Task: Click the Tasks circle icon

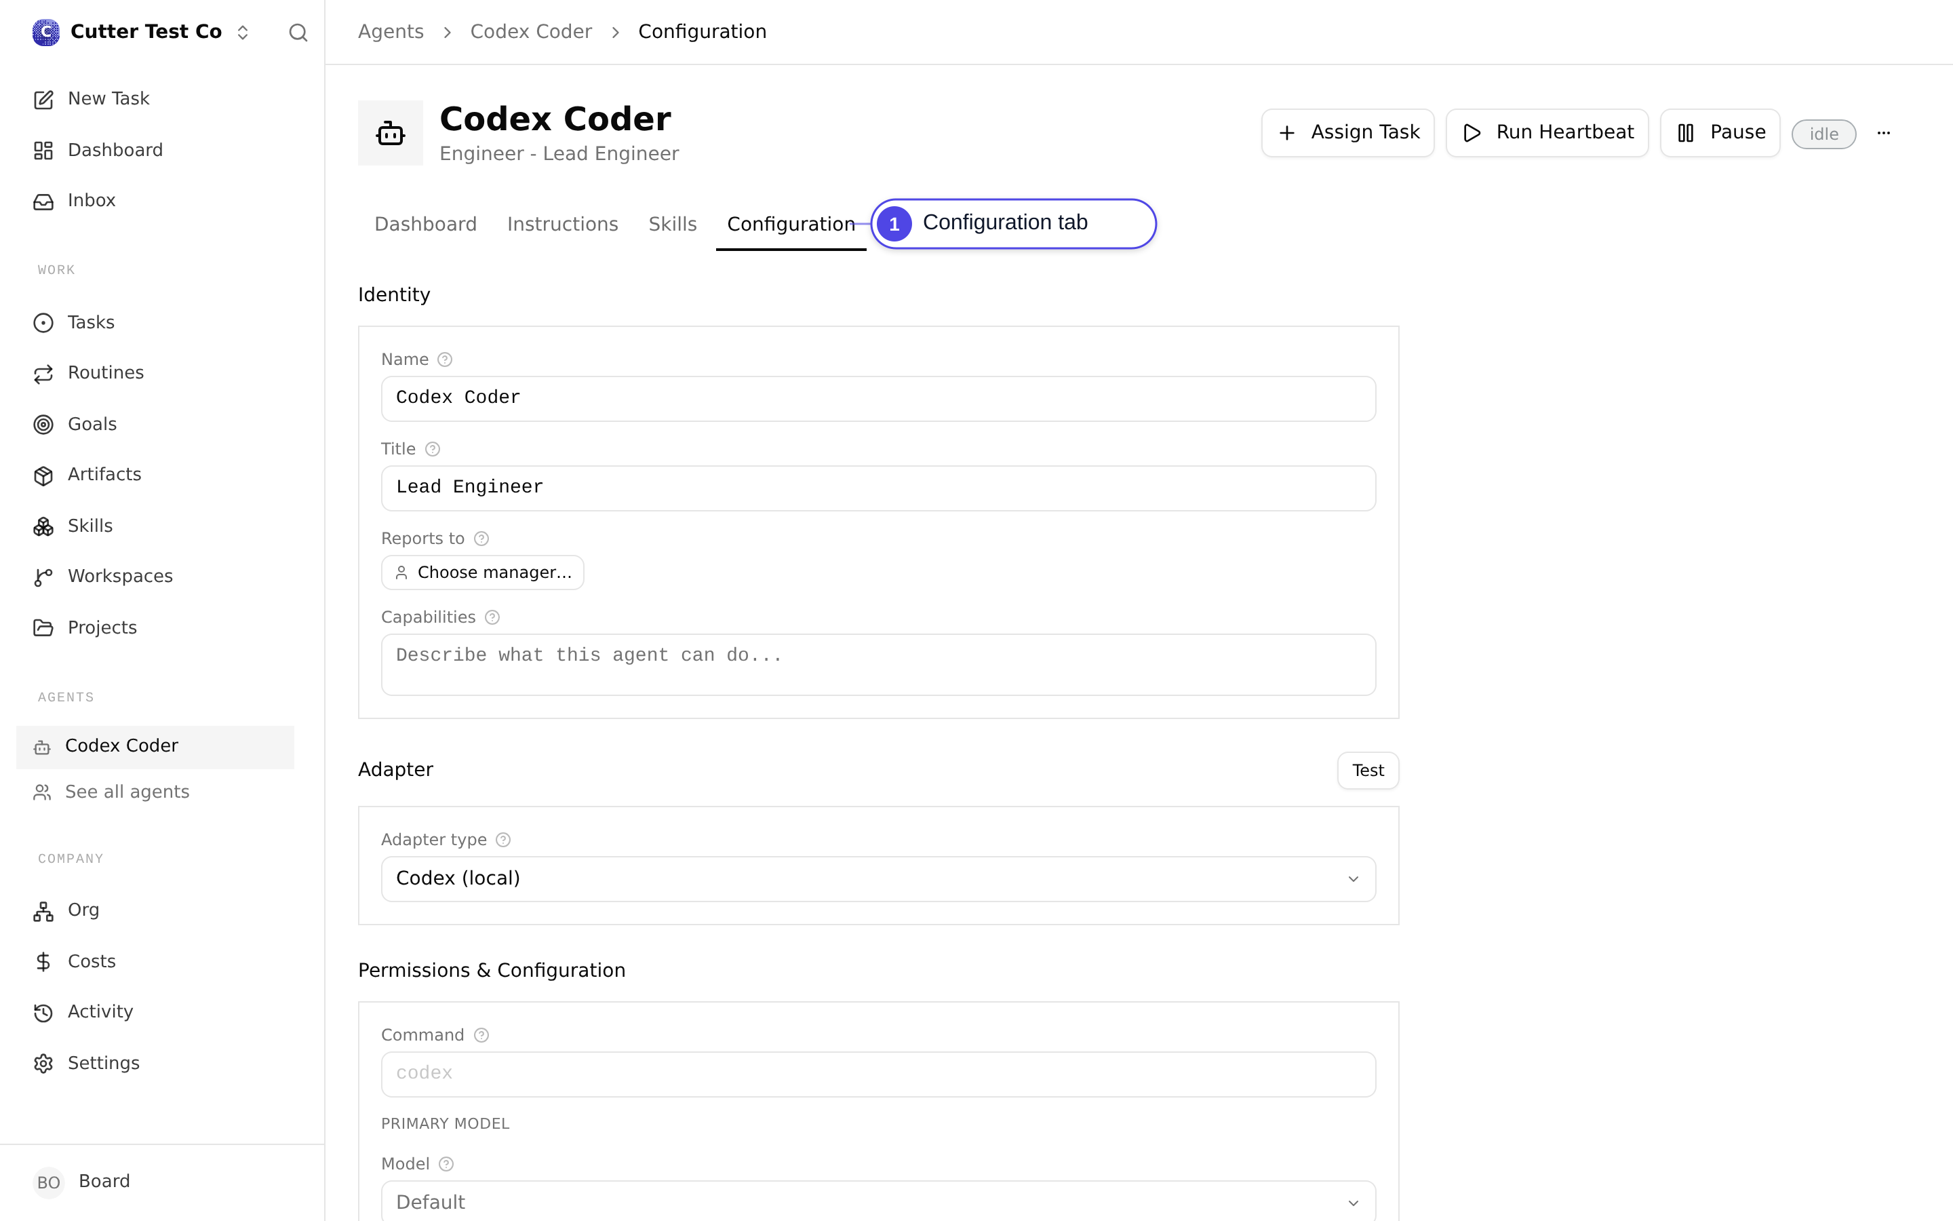Action: point(43,323)
